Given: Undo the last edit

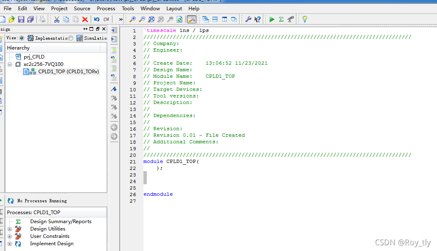Looking at the screenshot, I should click(97, 19).
